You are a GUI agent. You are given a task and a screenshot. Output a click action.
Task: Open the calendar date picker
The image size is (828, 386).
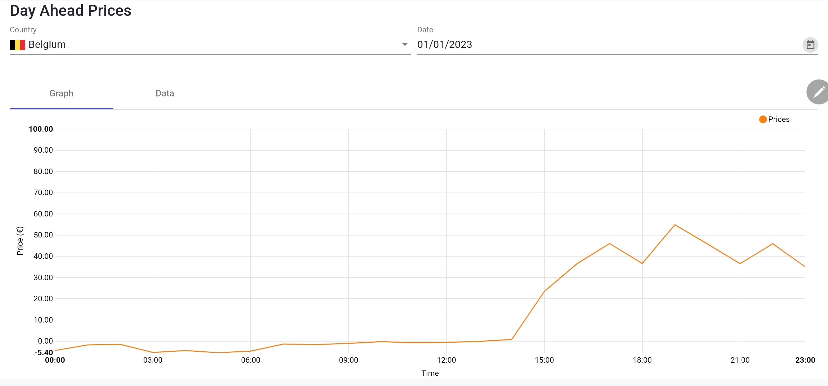tap(810, 45)
